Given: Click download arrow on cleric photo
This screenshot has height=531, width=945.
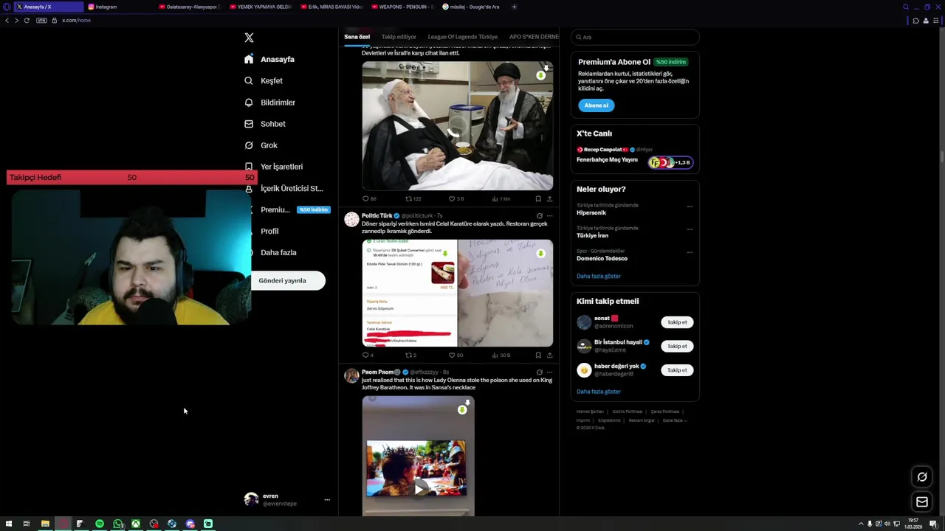Looking at the screenshot, I should click(x=540, y=75).
